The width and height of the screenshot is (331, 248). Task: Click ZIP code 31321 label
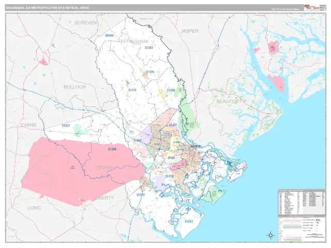[66, 126]
